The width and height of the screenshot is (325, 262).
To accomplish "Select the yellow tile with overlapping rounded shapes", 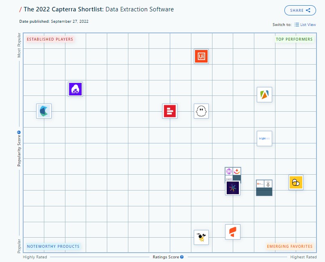I will [296, 182].
